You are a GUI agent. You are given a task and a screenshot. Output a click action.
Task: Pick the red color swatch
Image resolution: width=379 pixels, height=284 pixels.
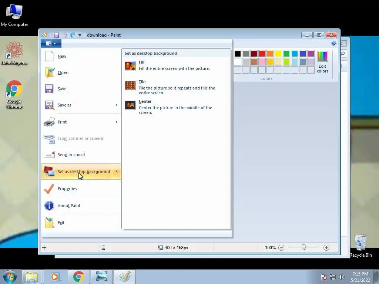[262, 54]
